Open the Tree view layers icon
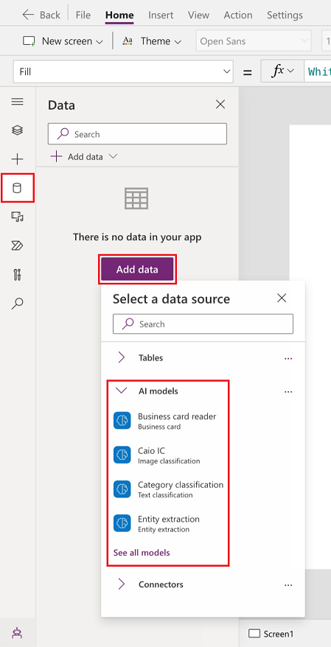The width and height of the screenshot is (331, 647). (x=18, y=130)
